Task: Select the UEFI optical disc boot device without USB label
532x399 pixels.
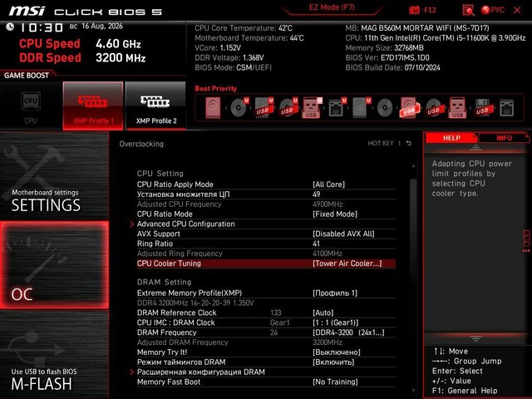Action: point(239,108)
